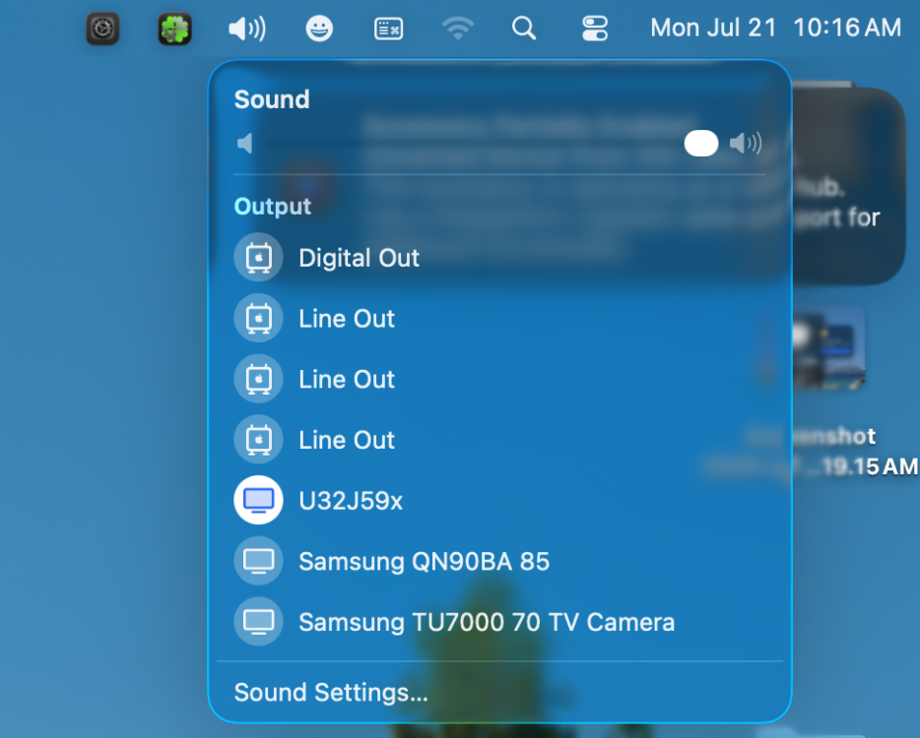Screen dimensions: 920x738
Task: Open the screenshot thumbnail on the desktop
Action: (x=828, y=348)
